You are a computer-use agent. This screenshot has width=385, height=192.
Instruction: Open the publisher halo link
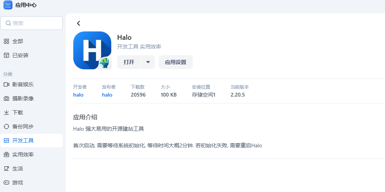point(107,95)
